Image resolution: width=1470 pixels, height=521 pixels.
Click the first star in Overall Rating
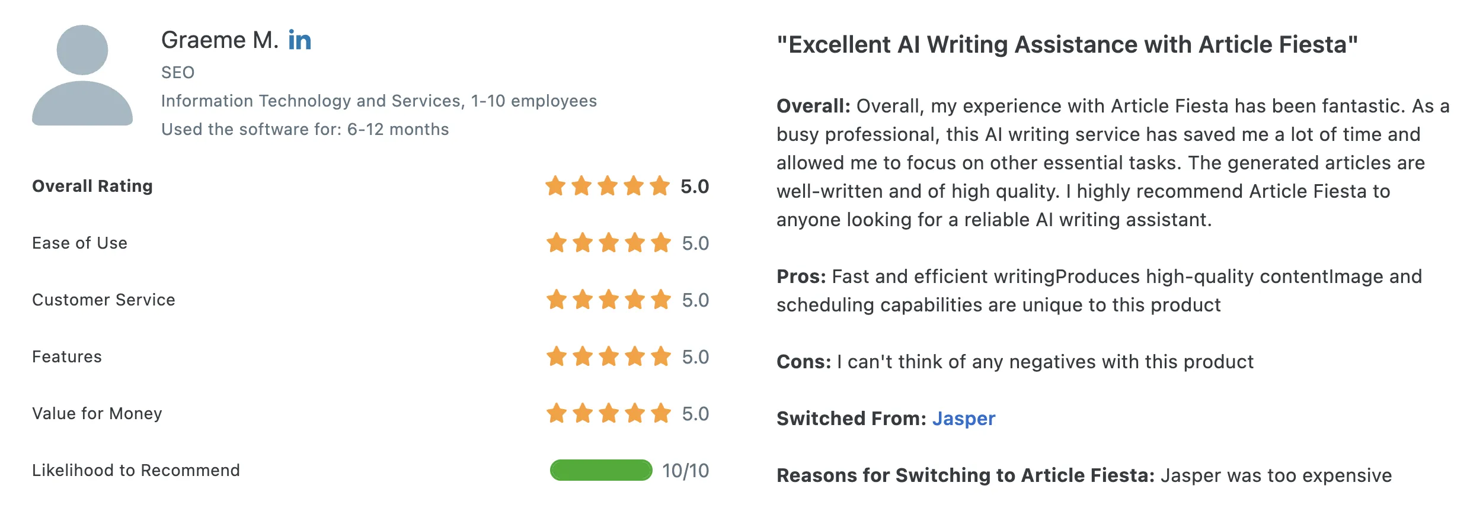click(555, 186)
